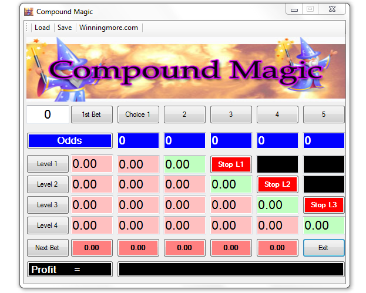
Task: Click the black profit result display bar
Action: pos(231,270)
